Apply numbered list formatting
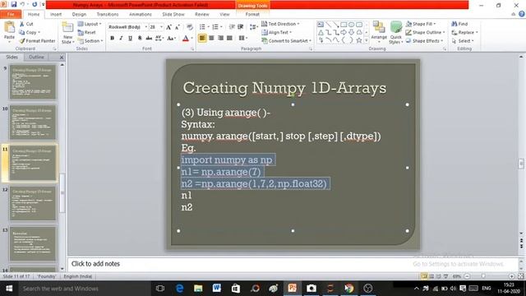This screenshot has height=296, width=526. click(215, 27)
